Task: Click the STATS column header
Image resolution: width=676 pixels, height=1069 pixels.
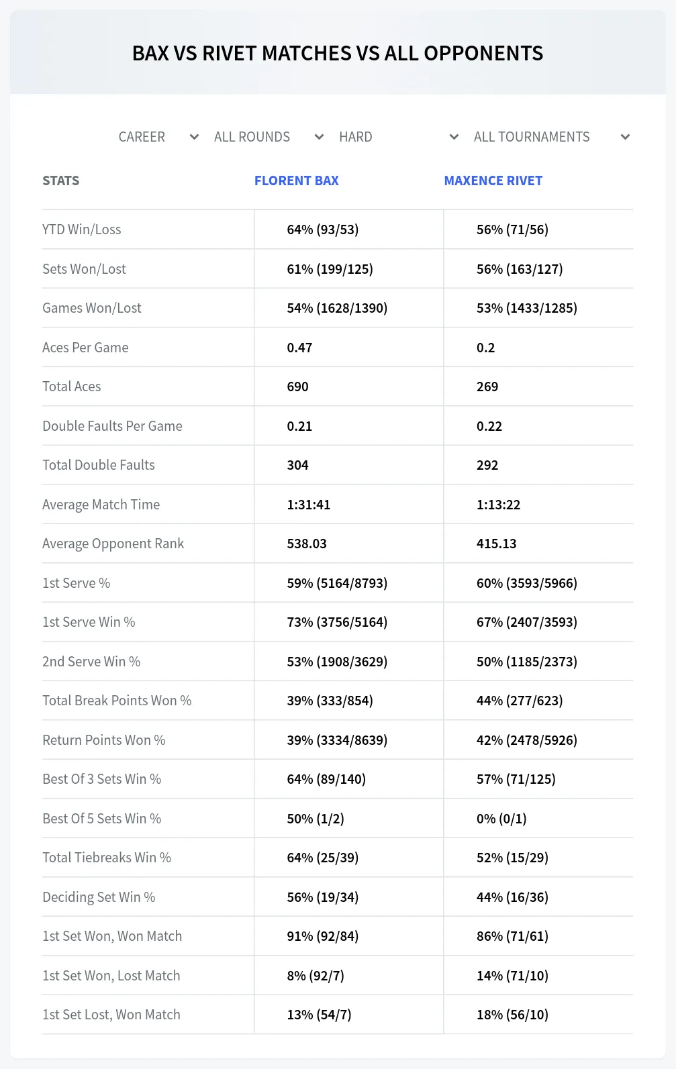Action: 61,181
